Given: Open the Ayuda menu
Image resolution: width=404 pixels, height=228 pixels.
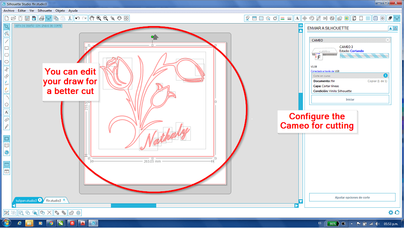Looking at the screenshot, I should coord(73,11).
